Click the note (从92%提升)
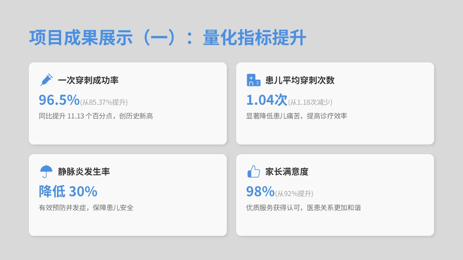 point(294,194)
